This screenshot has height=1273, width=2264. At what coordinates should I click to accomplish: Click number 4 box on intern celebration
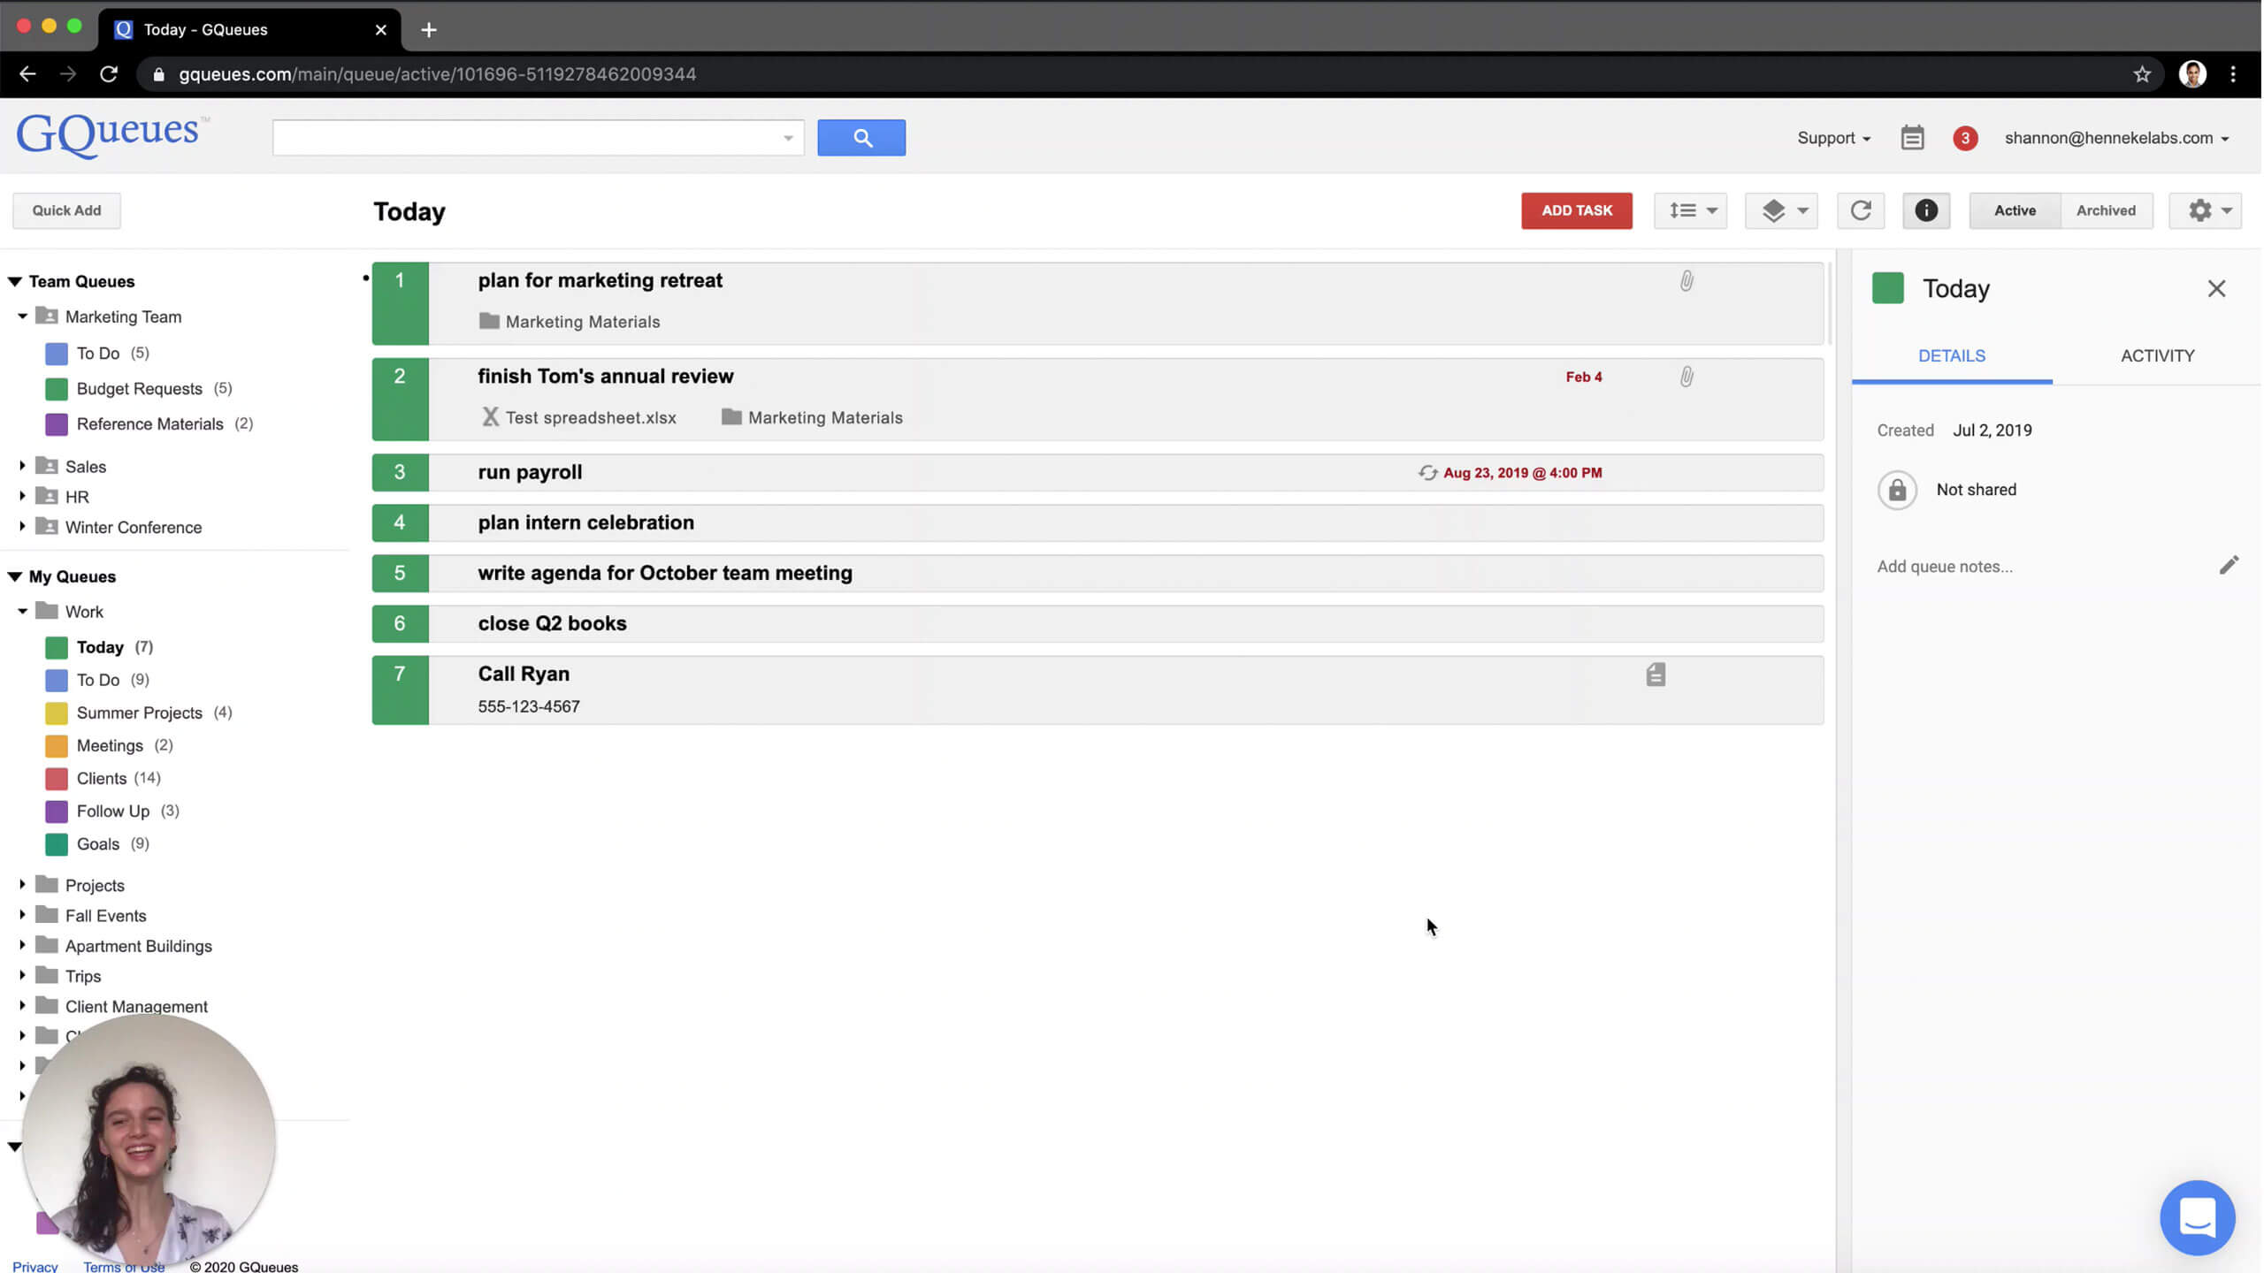point(400,523)
